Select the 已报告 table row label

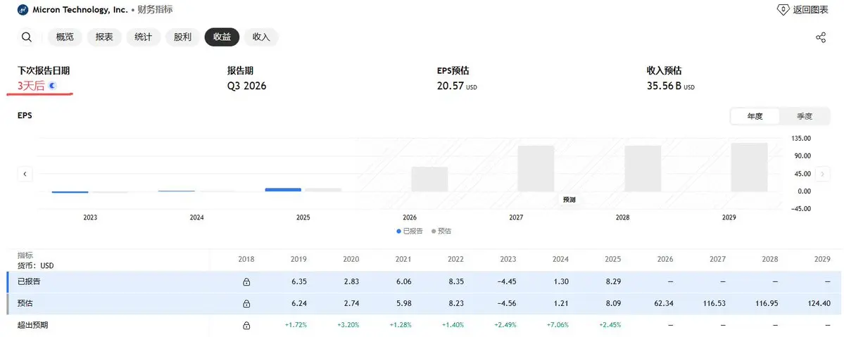tap(29, 281)
